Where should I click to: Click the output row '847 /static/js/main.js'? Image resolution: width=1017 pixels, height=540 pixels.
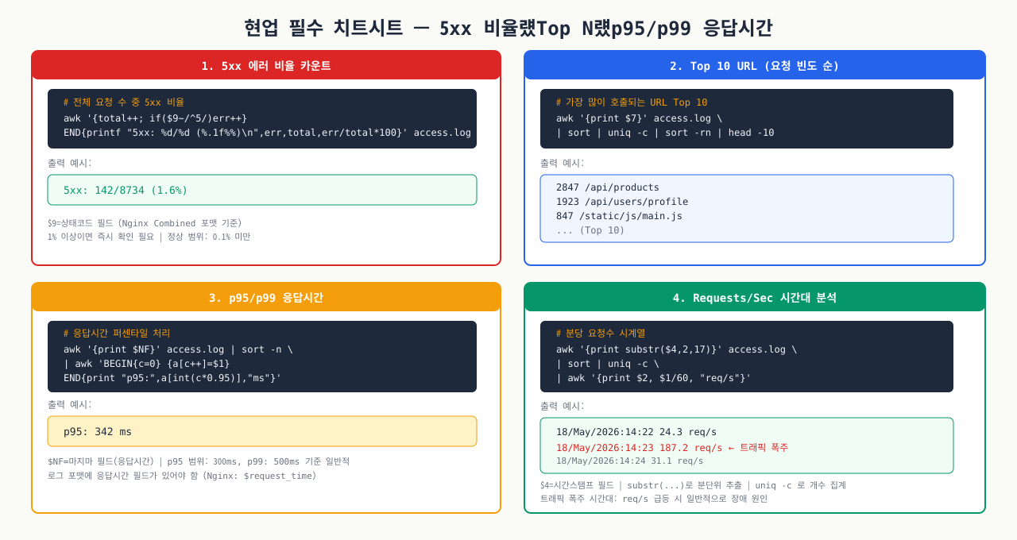[x=619, y=216]
